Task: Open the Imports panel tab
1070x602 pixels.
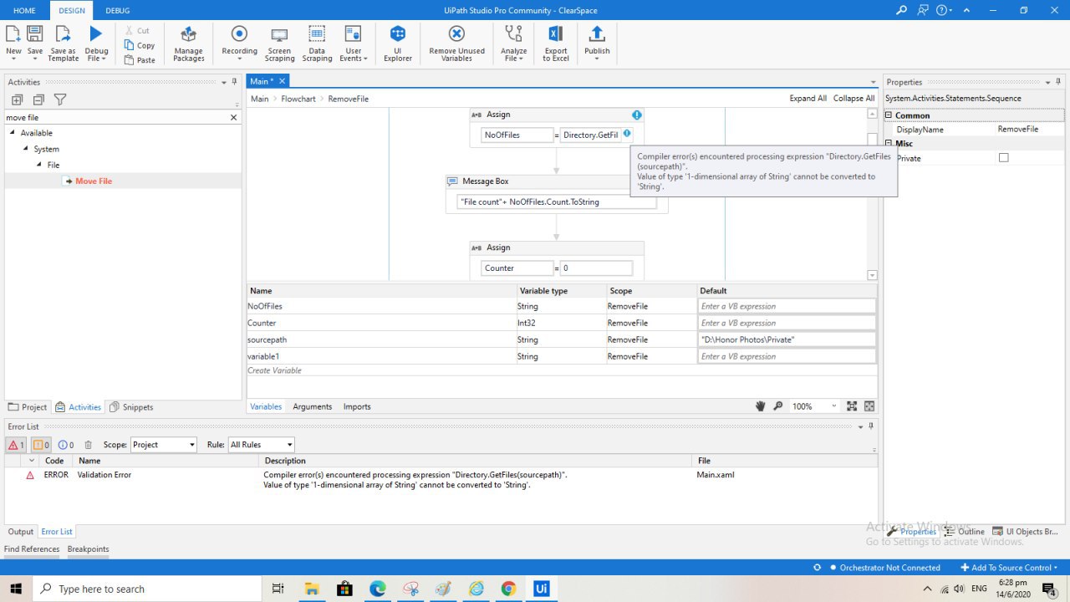Action: point(357,406)
